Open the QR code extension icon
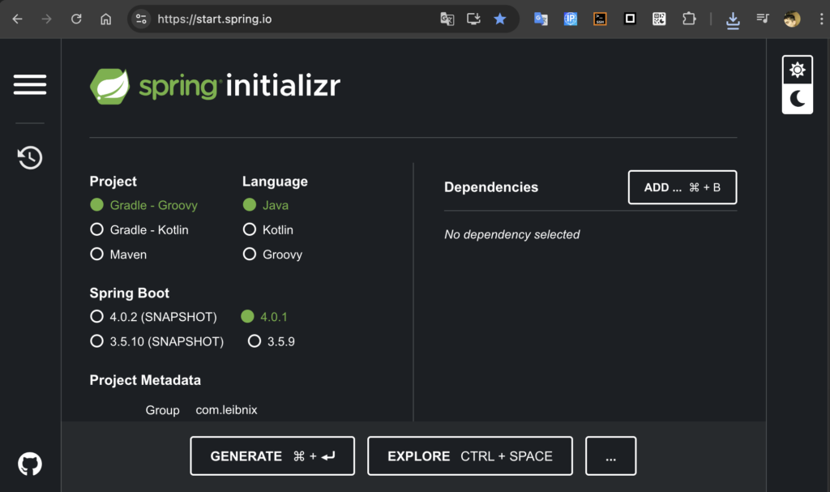 (x=659, y=19)
